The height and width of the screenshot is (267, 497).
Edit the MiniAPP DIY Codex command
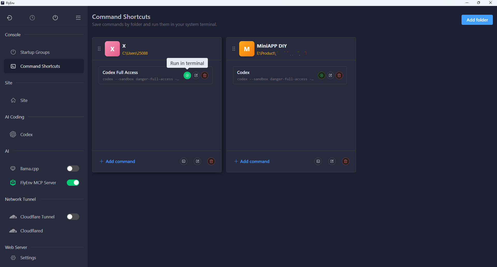(330, 75)
